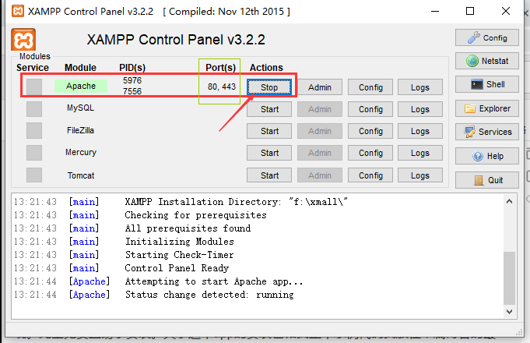This screenshot has width=530, height=343.
Task: Launch Shell with the terminal icon
Action: click(x=486, y=84)
